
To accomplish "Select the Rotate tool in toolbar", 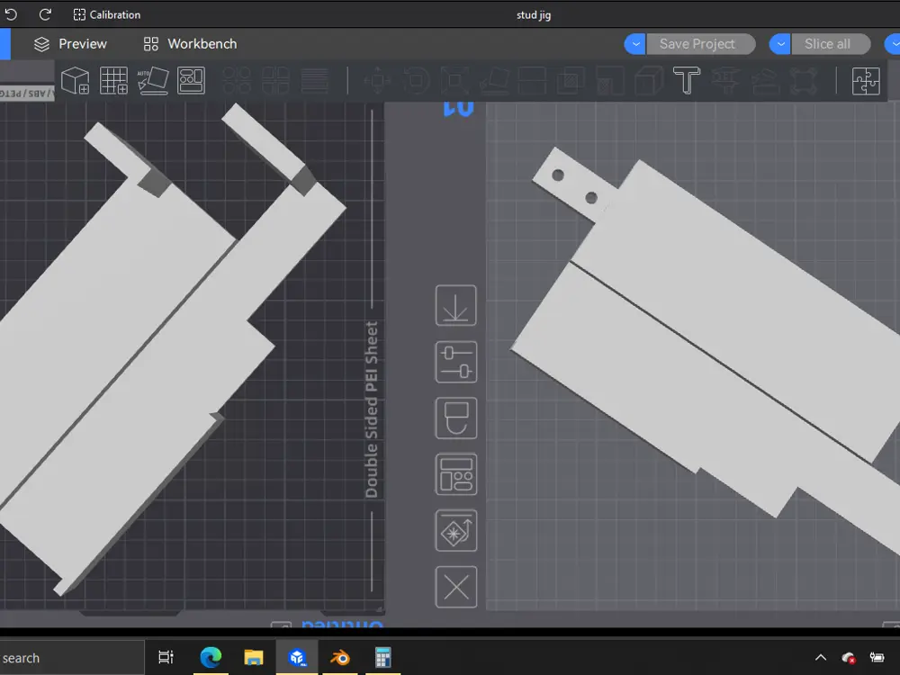I will coord(417,80).
